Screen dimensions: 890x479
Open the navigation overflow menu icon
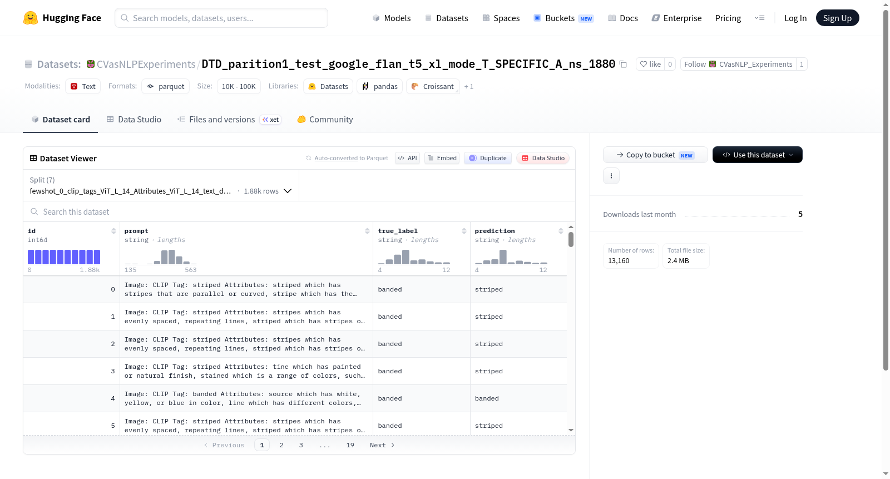tap(759, 18)
